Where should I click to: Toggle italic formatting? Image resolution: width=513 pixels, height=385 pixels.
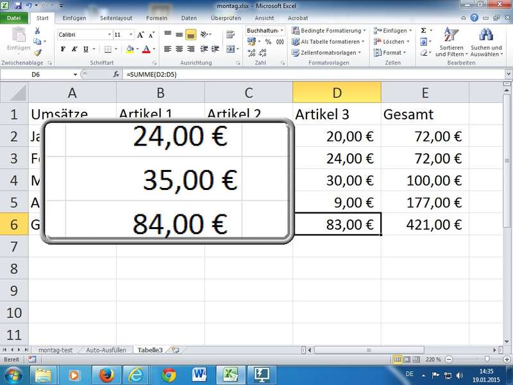(x=74, y=49)
